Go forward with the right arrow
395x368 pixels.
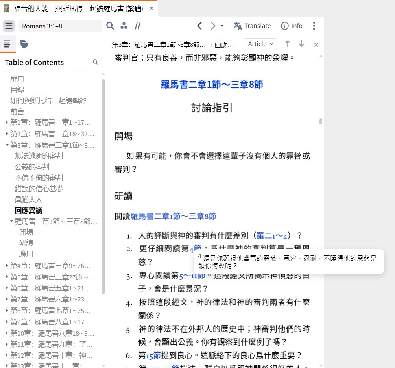click(x=213, y=26)
